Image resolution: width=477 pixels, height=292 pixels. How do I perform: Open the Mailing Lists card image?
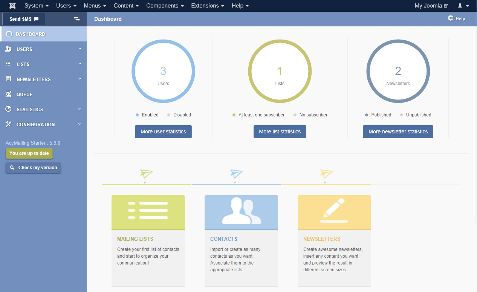(x=148, y=212)
